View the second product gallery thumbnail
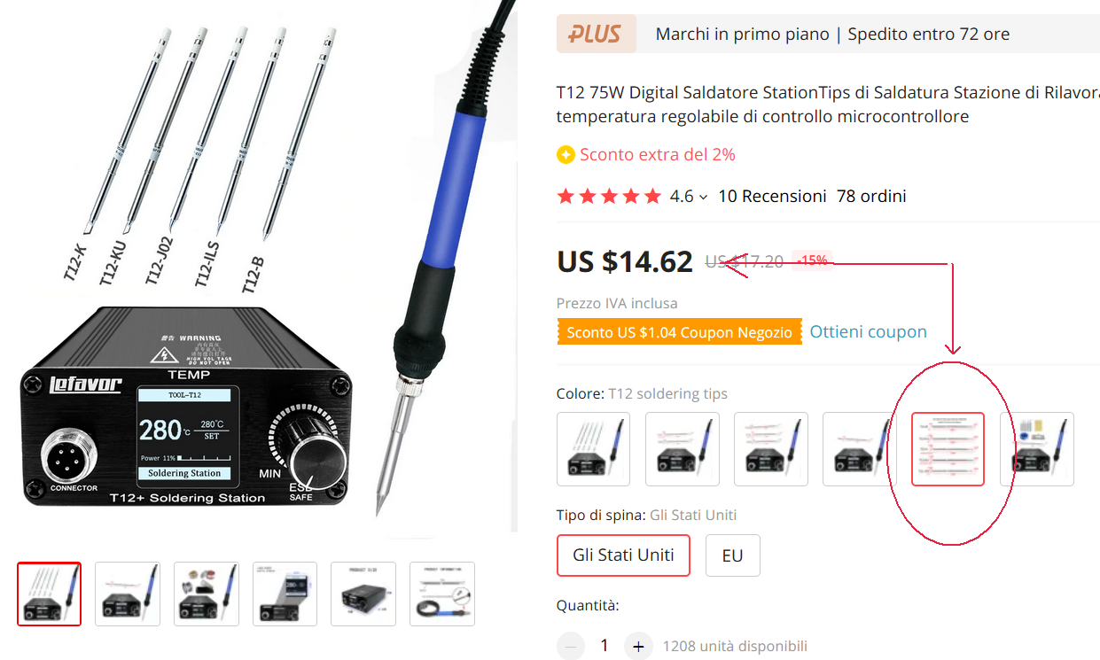The height and width of the screenshot is (660, 1100). point(128,594)
